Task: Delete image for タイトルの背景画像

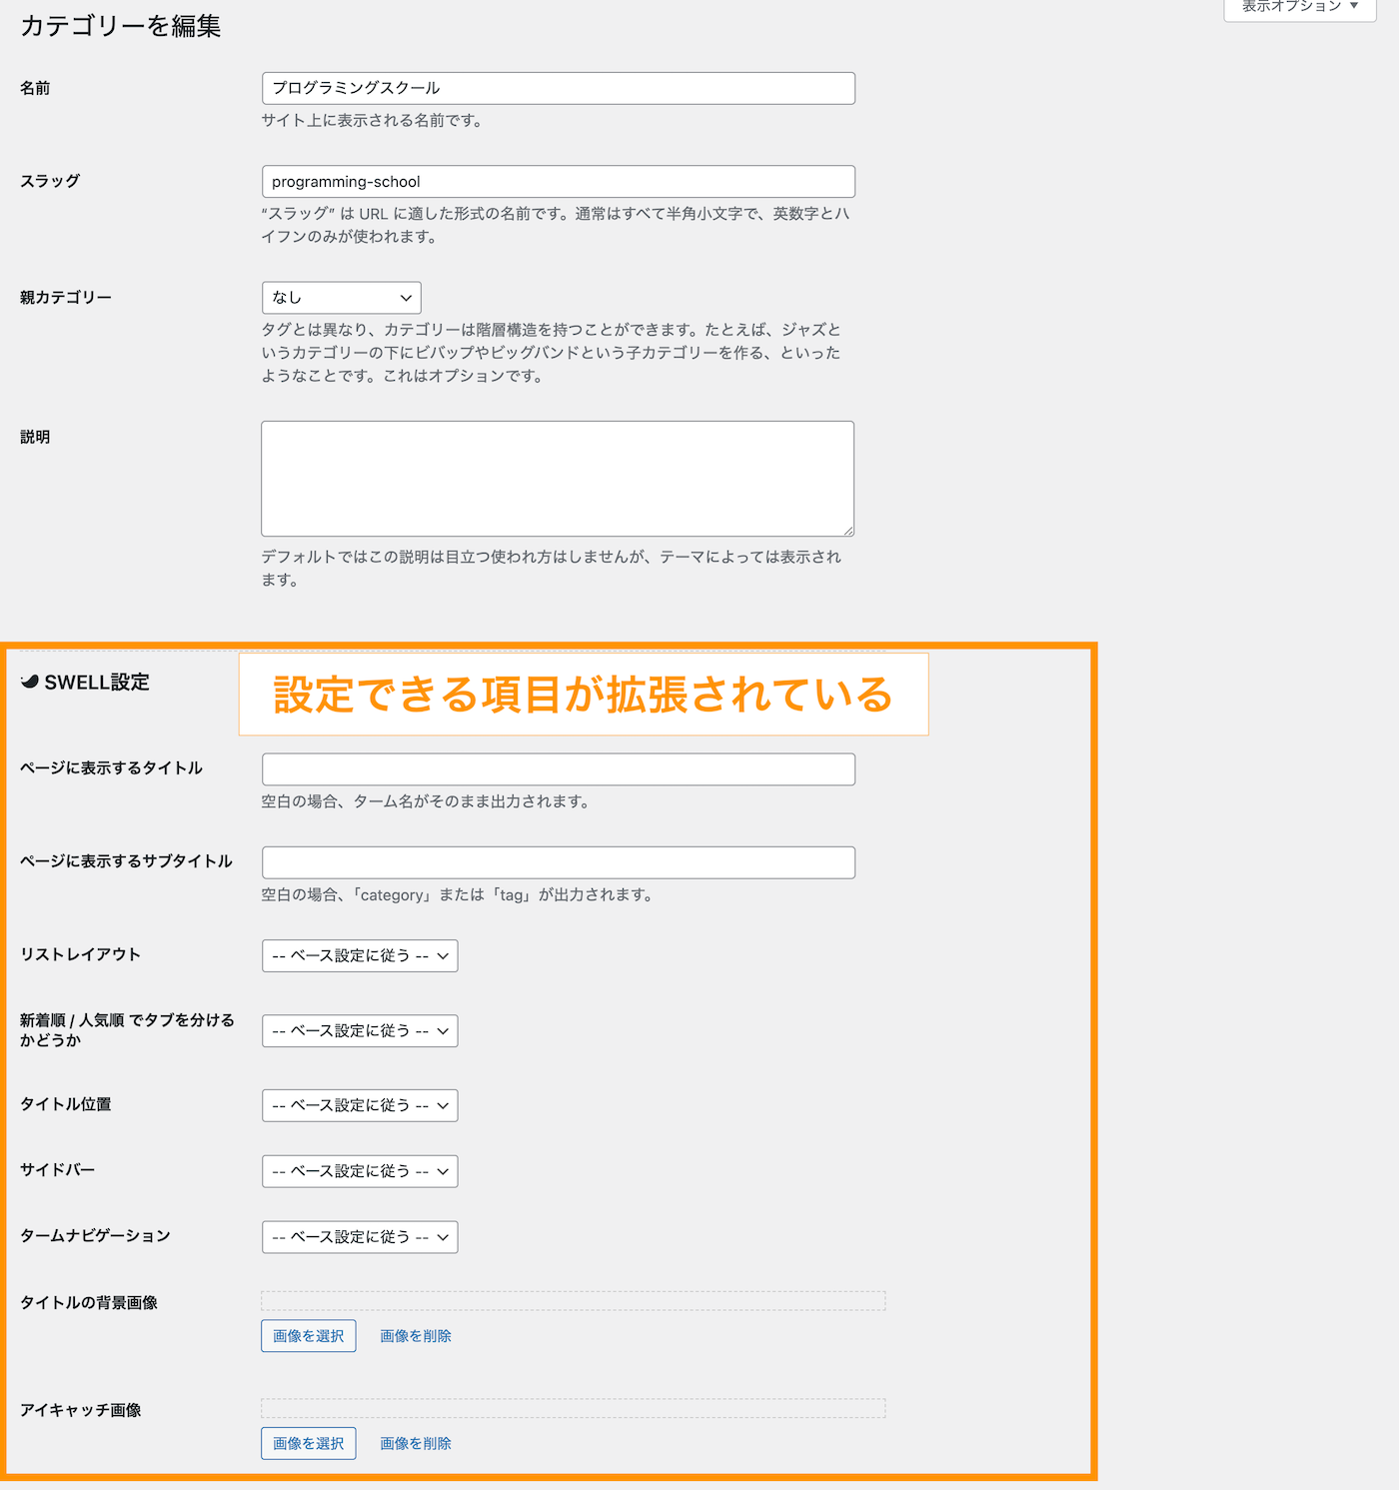Action: point(416,1336)
